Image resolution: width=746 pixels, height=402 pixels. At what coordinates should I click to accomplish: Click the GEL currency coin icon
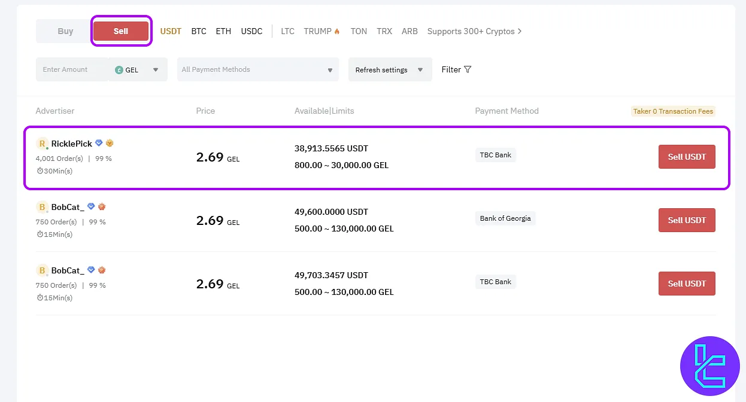click(x=119, y=70)
